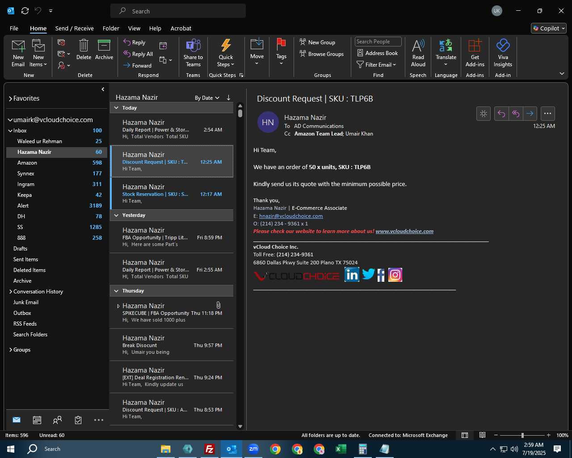Switch to the Send / Receive tab
Screen dimensions: 572x458
(75, 28)
